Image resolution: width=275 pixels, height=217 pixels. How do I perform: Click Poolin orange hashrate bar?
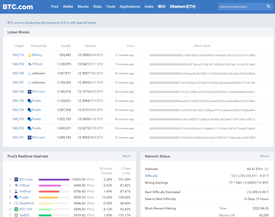click(49, 197)
